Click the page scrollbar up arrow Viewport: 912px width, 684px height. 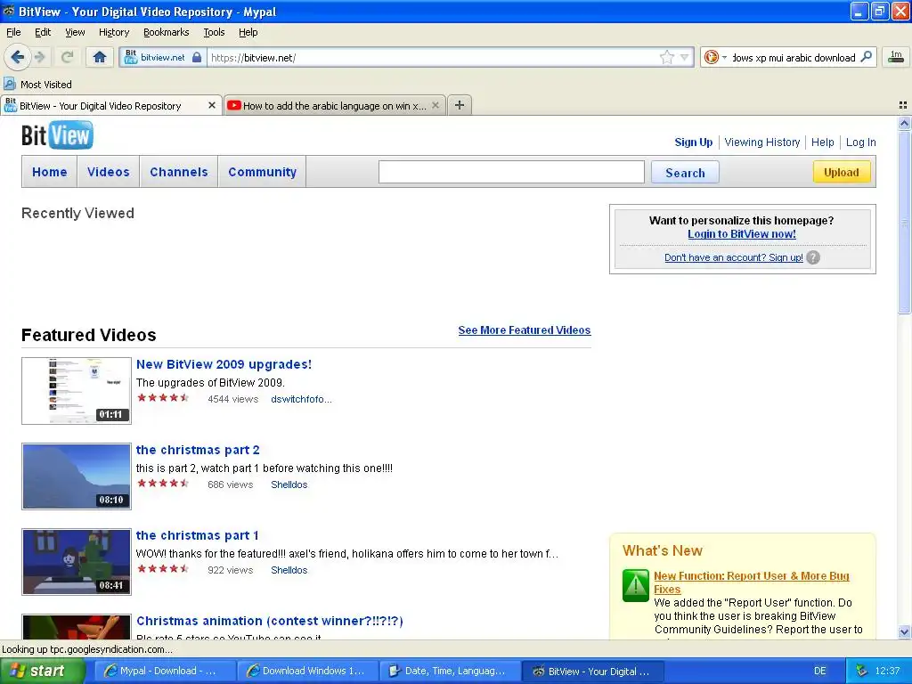pyautogui.click(x=904, y=123)
